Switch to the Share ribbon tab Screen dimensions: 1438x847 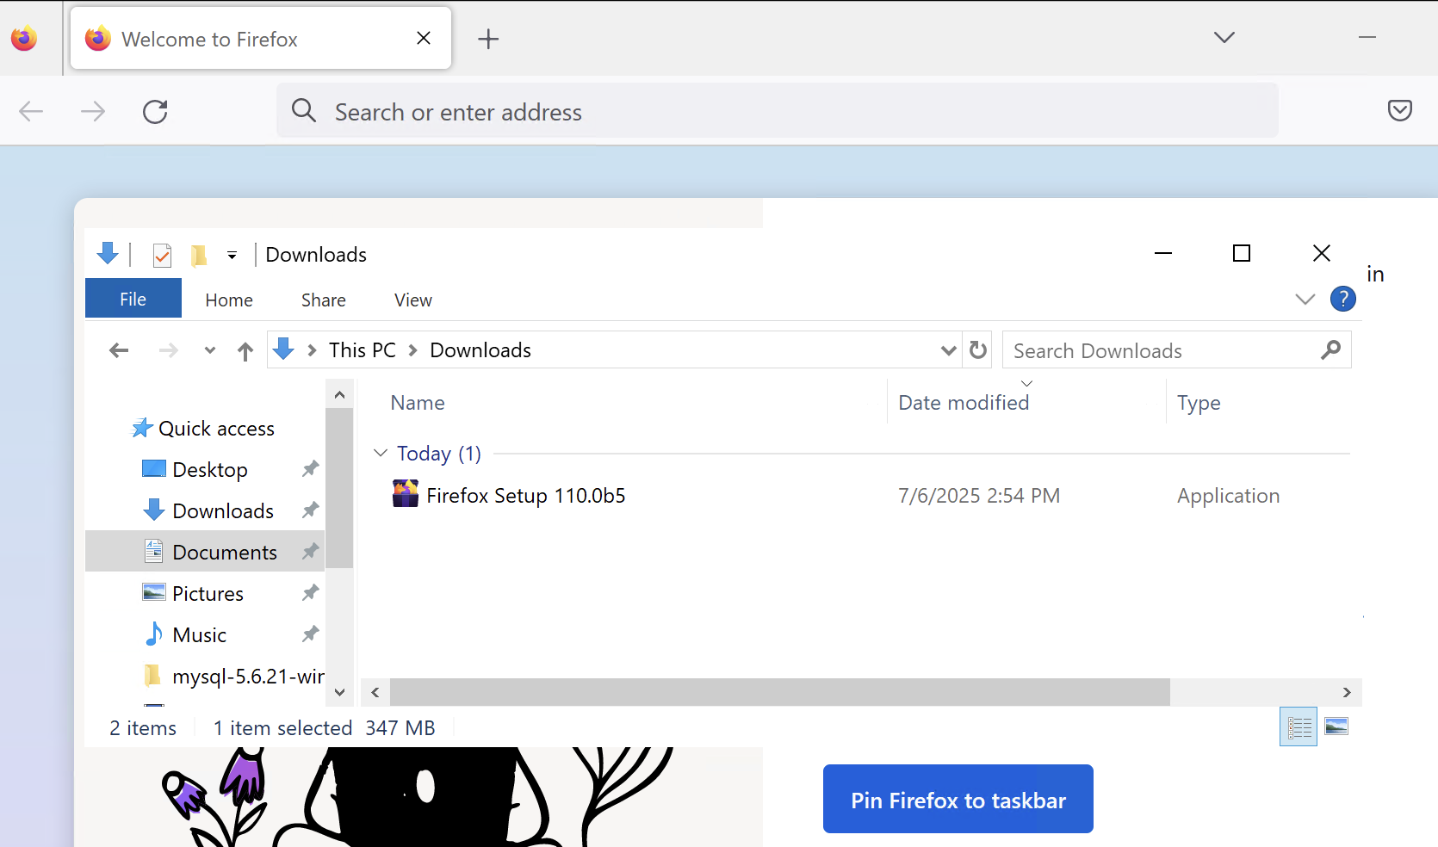(324, 300)
